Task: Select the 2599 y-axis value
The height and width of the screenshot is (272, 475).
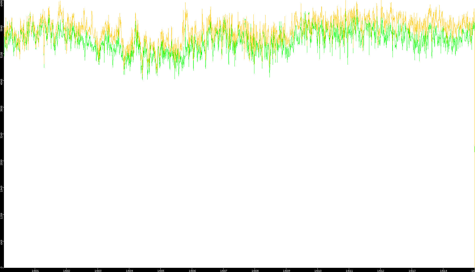Action: 2,162
